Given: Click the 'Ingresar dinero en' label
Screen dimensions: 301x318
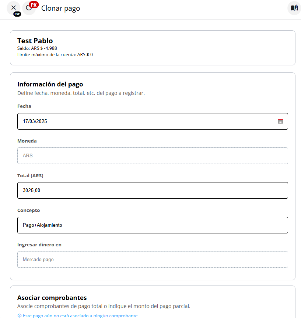Looking at the screenshot, I should 39,245.
